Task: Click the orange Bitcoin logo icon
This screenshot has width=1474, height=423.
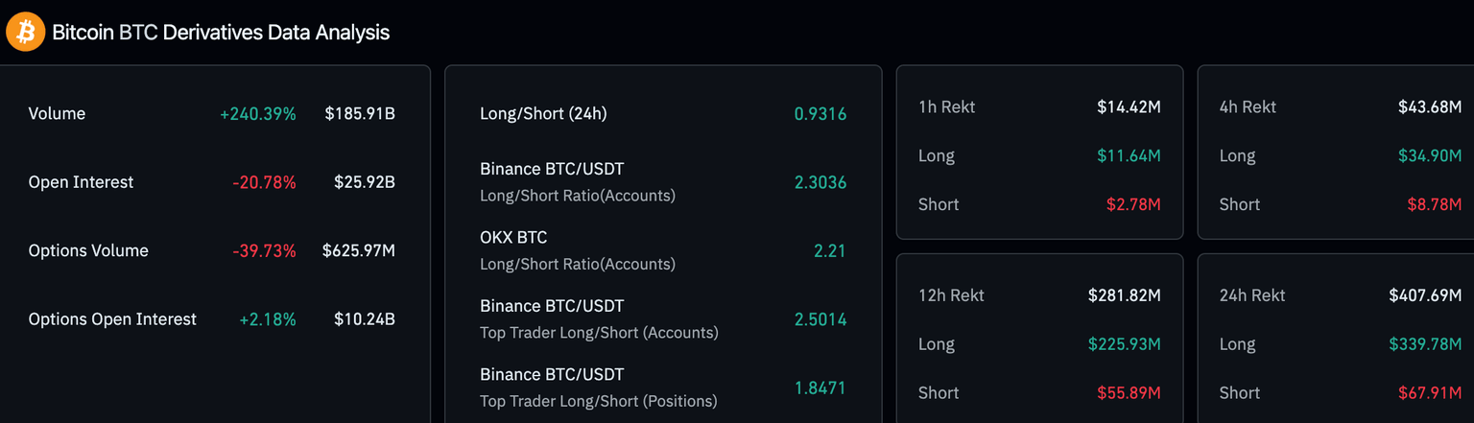Action: tap(26, 32)
